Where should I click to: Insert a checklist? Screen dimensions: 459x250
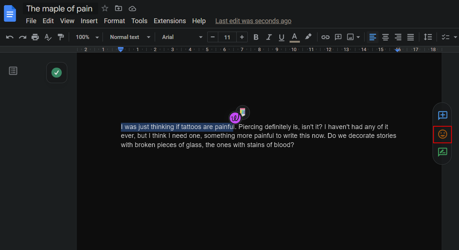point(445,37)
